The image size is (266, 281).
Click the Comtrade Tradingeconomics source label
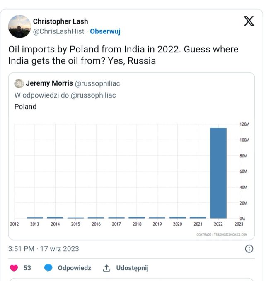(222, 235)
